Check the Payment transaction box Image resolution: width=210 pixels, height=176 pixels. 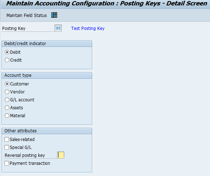click(x=7, y=163)
